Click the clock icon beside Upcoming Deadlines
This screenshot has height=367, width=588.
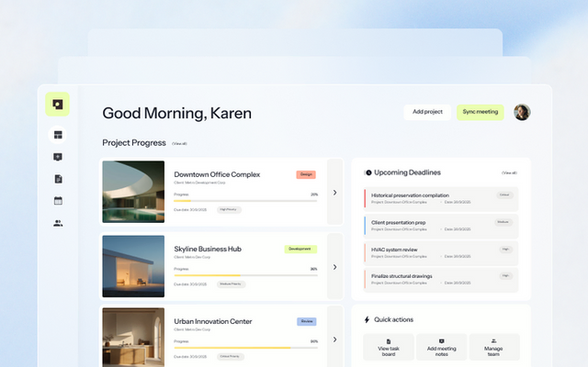coord(368,172)
